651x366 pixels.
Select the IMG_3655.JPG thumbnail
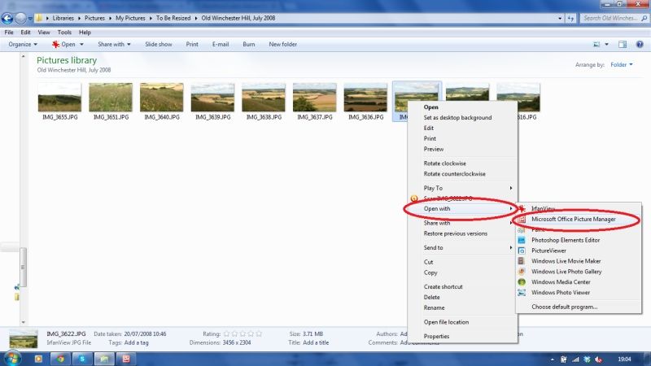[59, 98]
